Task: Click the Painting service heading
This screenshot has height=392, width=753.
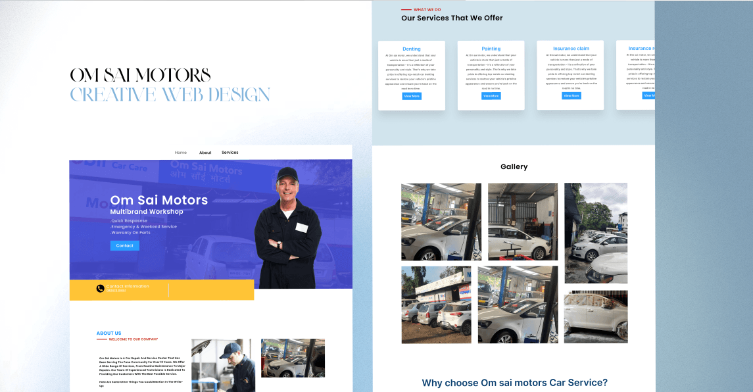Action: pyautogui.click(x=491, y=49)
